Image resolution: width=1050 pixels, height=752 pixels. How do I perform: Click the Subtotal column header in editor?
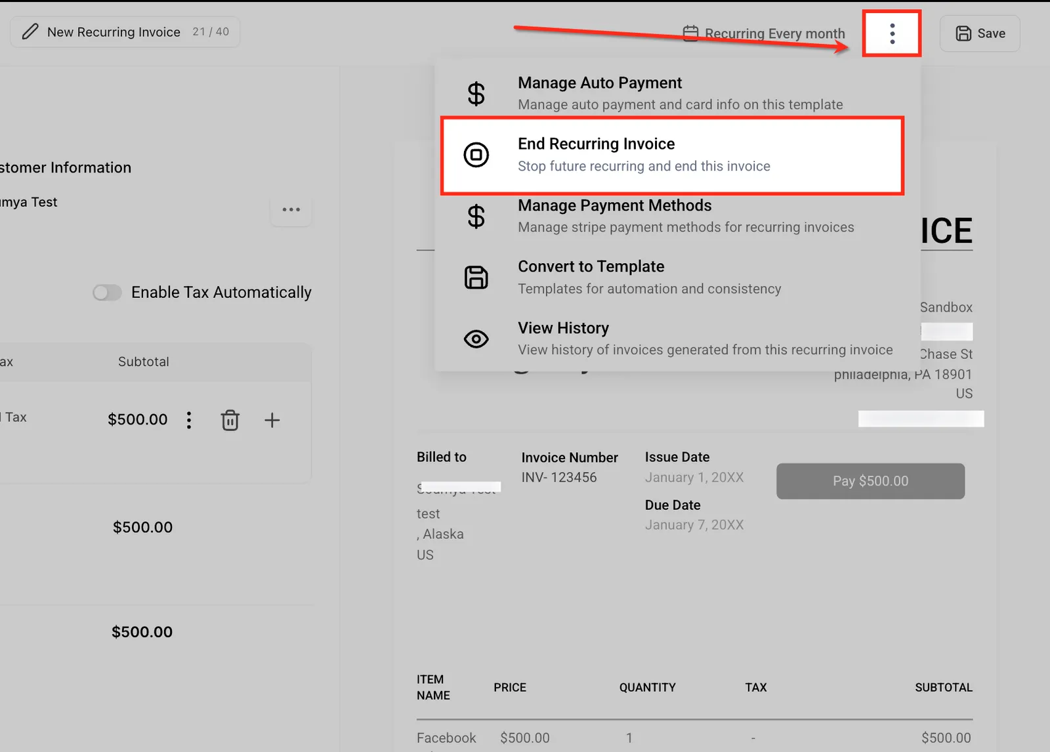click(x=143, y=362)
